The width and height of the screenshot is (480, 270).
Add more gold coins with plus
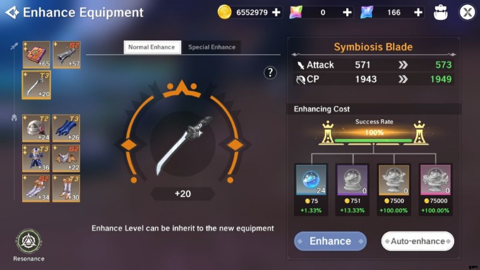[x=276, y=12]
